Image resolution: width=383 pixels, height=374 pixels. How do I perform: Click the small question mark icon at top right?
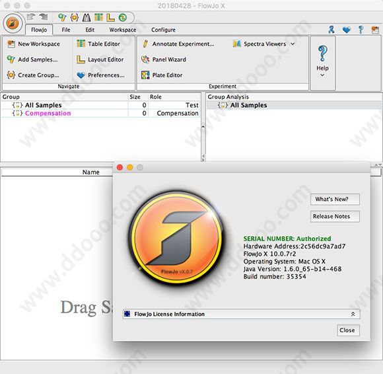[361, 30]
